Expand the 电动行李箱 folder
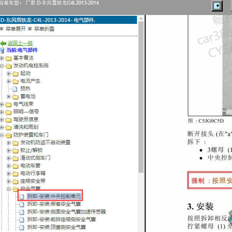Viewport: 232px width, 232px height. (8, 174)
